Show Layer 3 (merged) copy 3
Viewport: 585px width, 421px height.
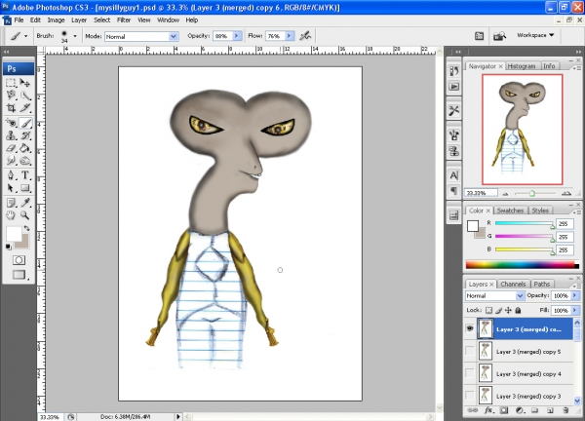[x=470, y=396]
